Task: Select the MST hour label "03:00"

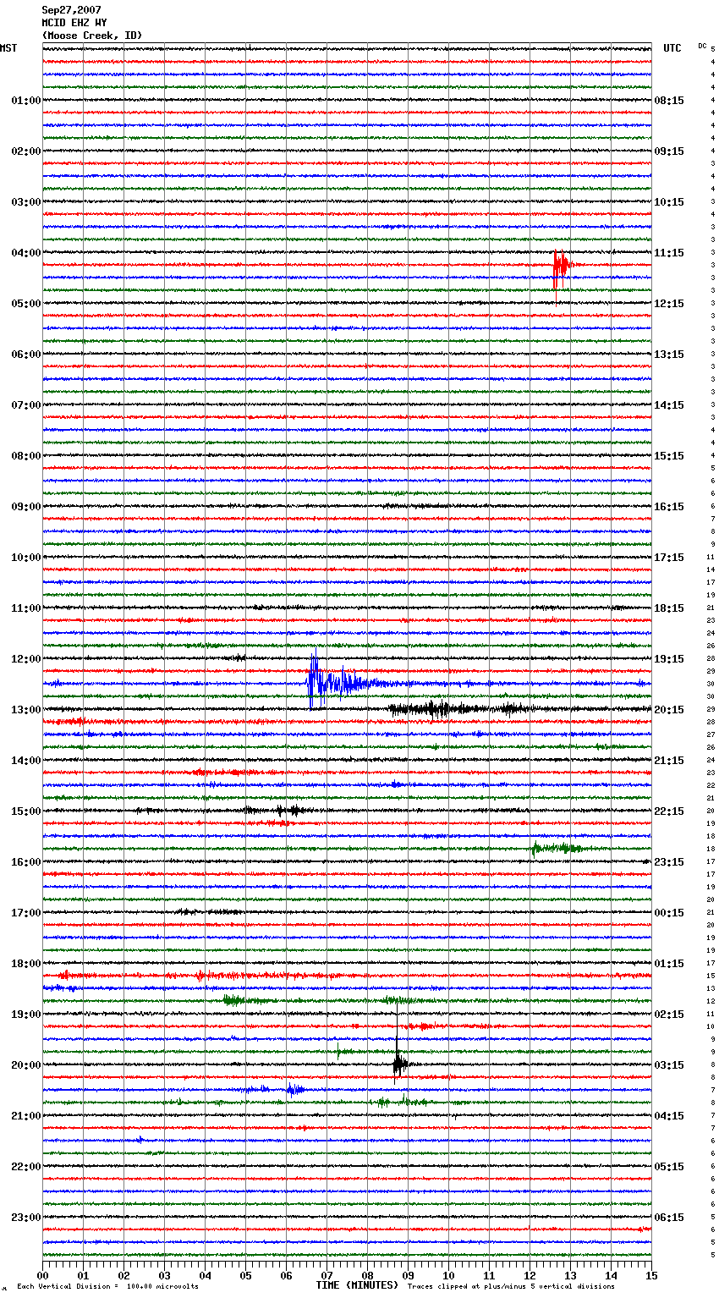Action: (x=26, y=202)
